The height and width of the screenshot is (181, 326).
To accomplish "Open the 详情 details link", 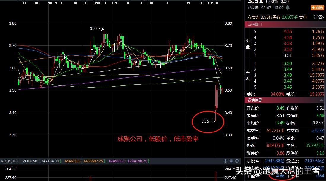I will pos(319,17).
